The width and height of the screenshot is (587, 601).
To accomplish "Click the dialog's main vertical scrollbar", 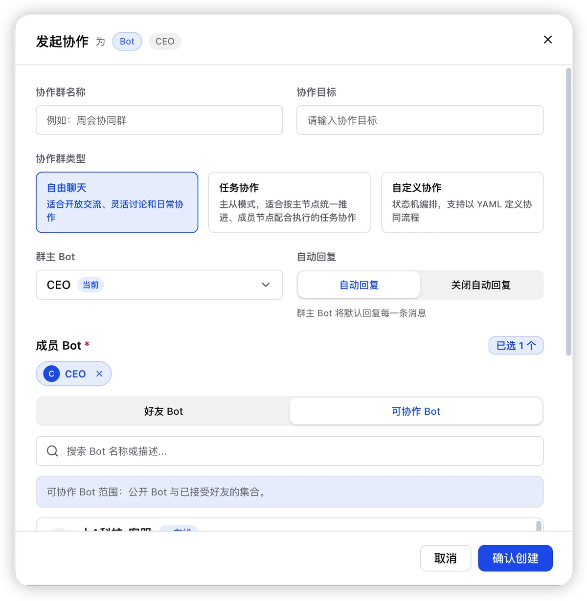I will (x=568, y=212).
